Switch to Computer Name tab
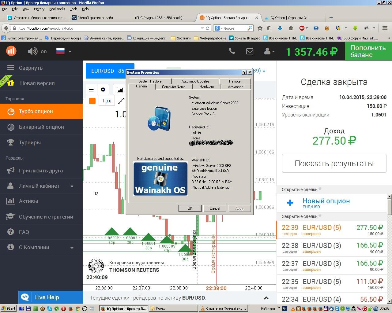Screen dimensions: 392x313 174,87
